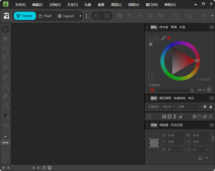Click the eyedropper in the Color panel
Image resolution: width=215 pixels, height=171 pixels.
click(x=164, y=38)
